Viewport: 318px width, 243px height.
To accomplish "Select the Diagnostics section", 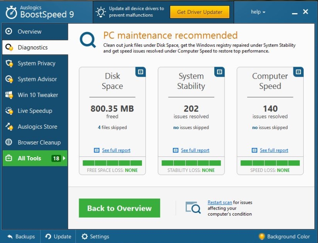I will pyautogui.click(x=35, y=47).
